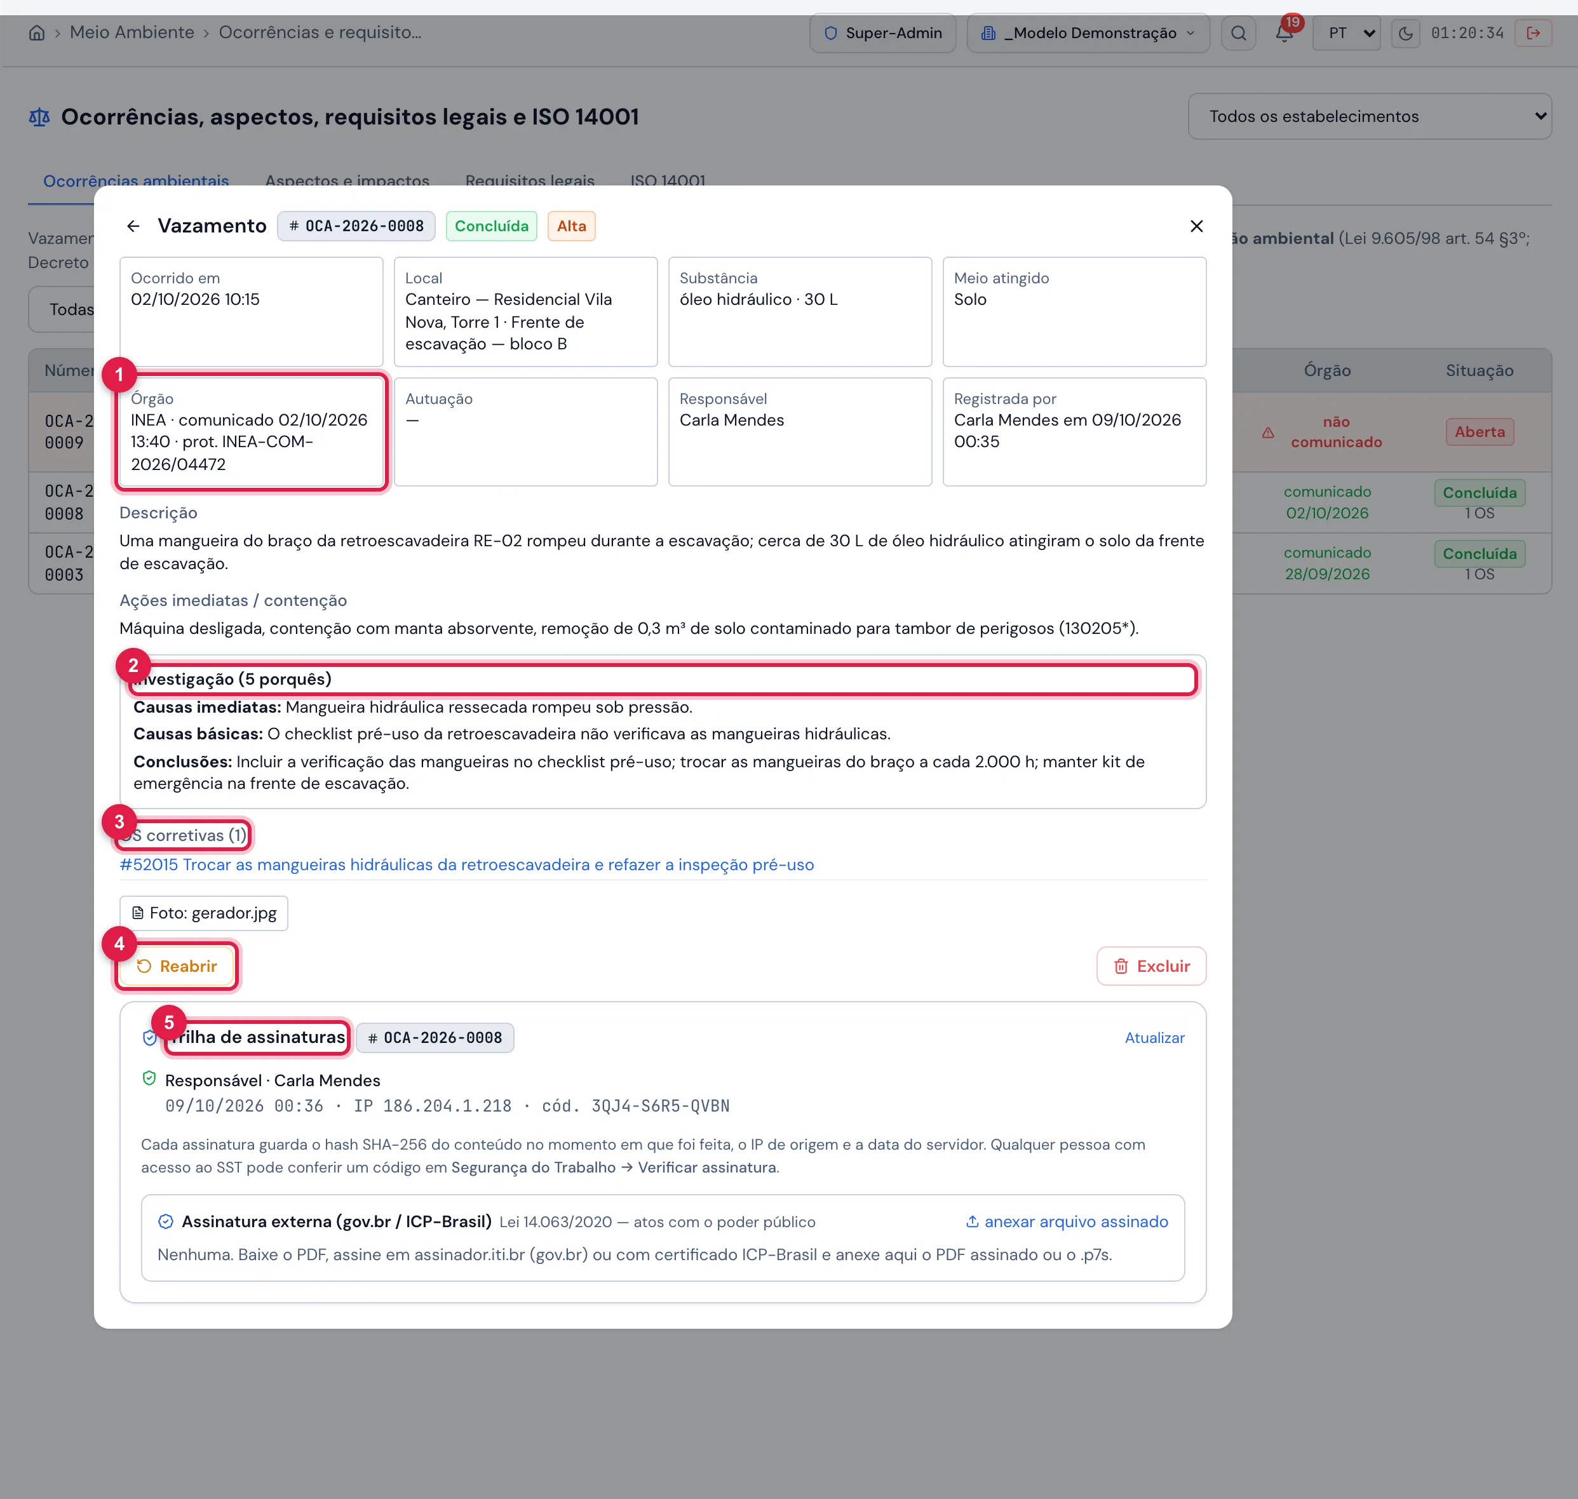Viewport: 1578px width, 1499px height.
Task: Open the home icon in the breadcrumb
Action: (37, 33)
